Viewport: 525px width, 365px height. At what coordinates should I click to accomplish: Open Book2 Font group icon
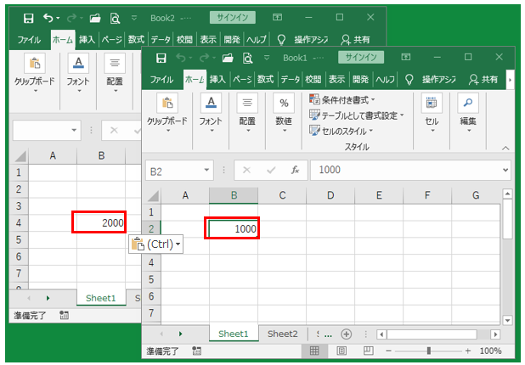pos(78,63)
